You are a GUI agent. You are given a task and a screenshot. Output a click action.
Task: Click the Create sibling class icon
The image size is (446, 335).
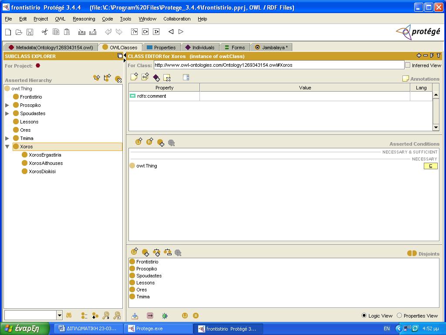pos(107,78)
